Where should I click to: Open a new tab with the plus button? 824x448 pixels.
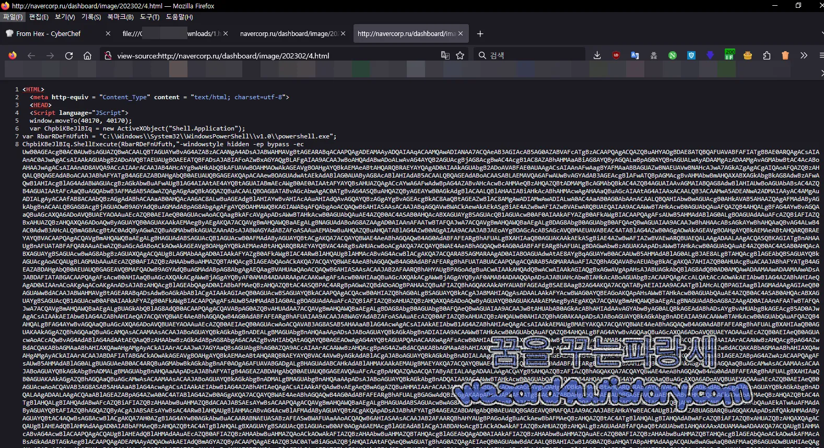480,34
